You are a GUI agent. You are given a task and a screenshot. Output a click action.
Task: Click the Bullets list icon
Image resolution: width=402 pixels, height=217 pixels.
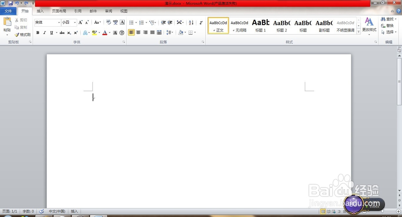point(131,23)
